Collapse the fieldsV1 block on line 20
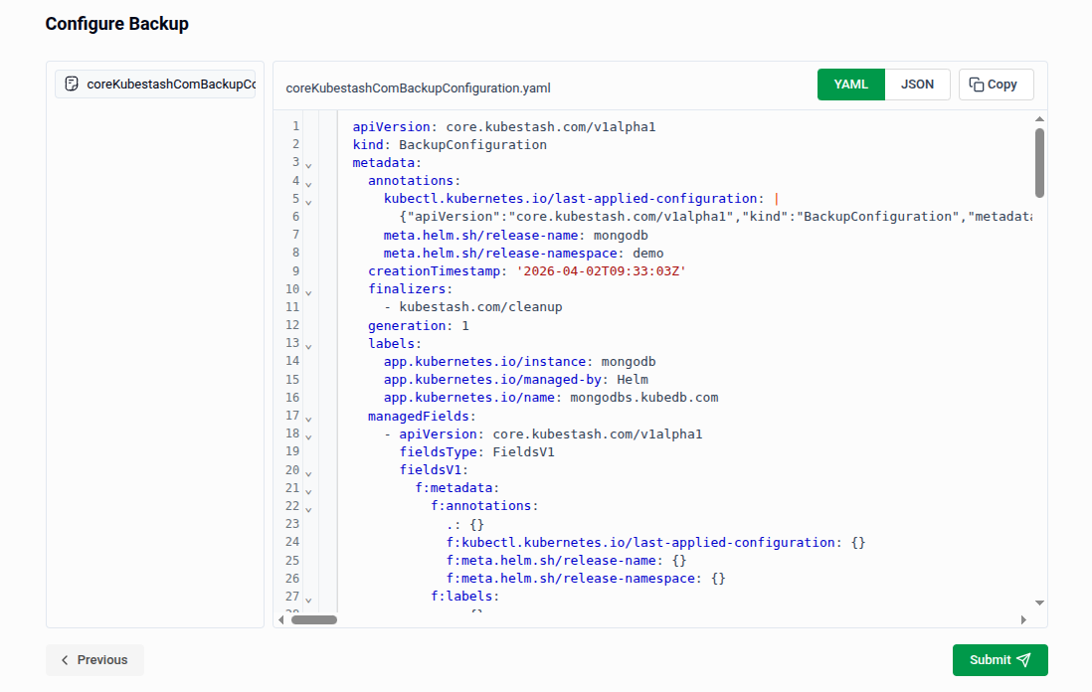The height and width of the screenshot is (692, 1092). (x=307, y=472)
